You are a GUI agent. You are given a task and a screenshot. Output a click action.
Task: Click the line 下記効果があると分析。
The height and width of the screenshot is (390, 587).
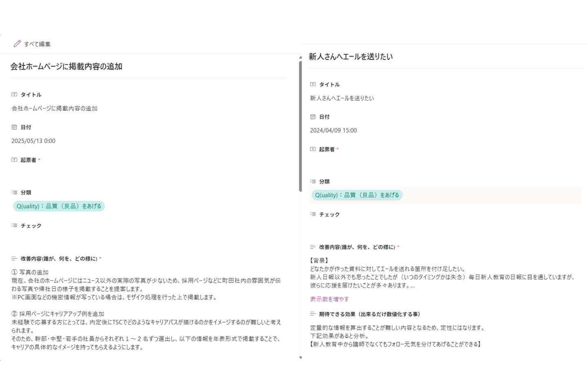pos(339,336)
